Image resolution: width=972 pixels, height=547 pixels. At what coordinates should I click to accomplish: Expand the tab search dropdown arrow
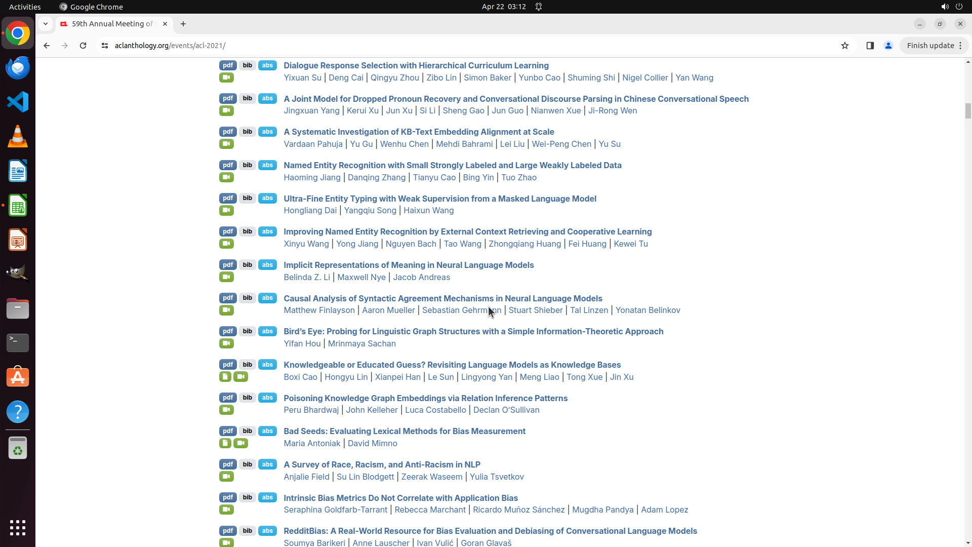point(46,24)
